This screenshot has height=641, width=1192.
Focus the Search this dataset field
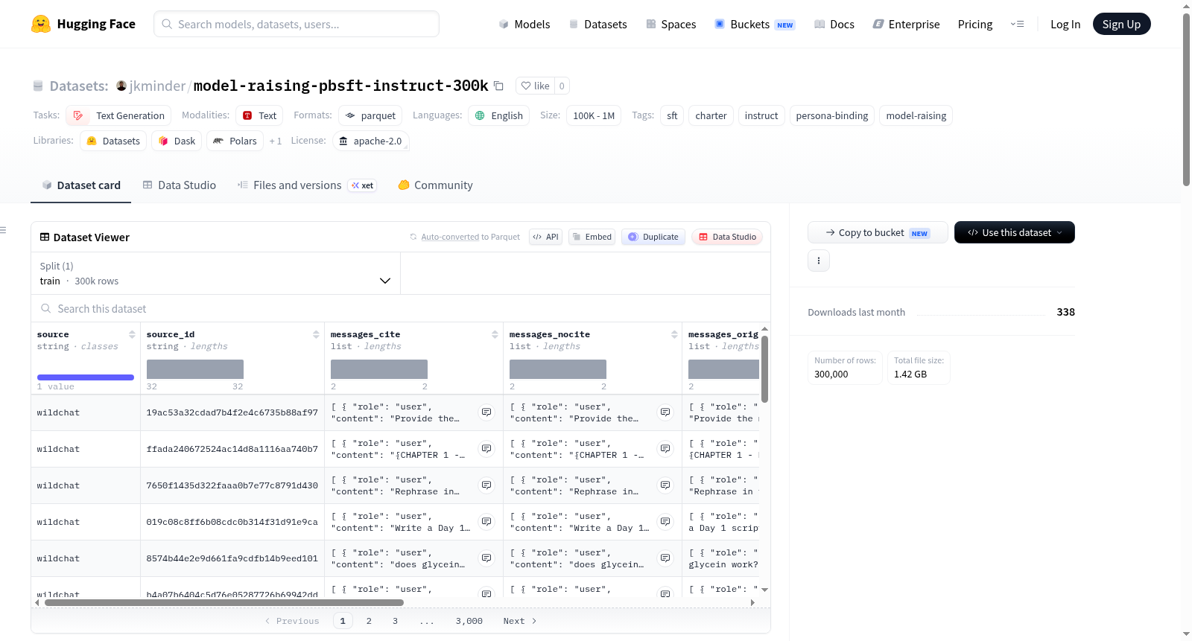pyautogui.click(x=401, y=308)
